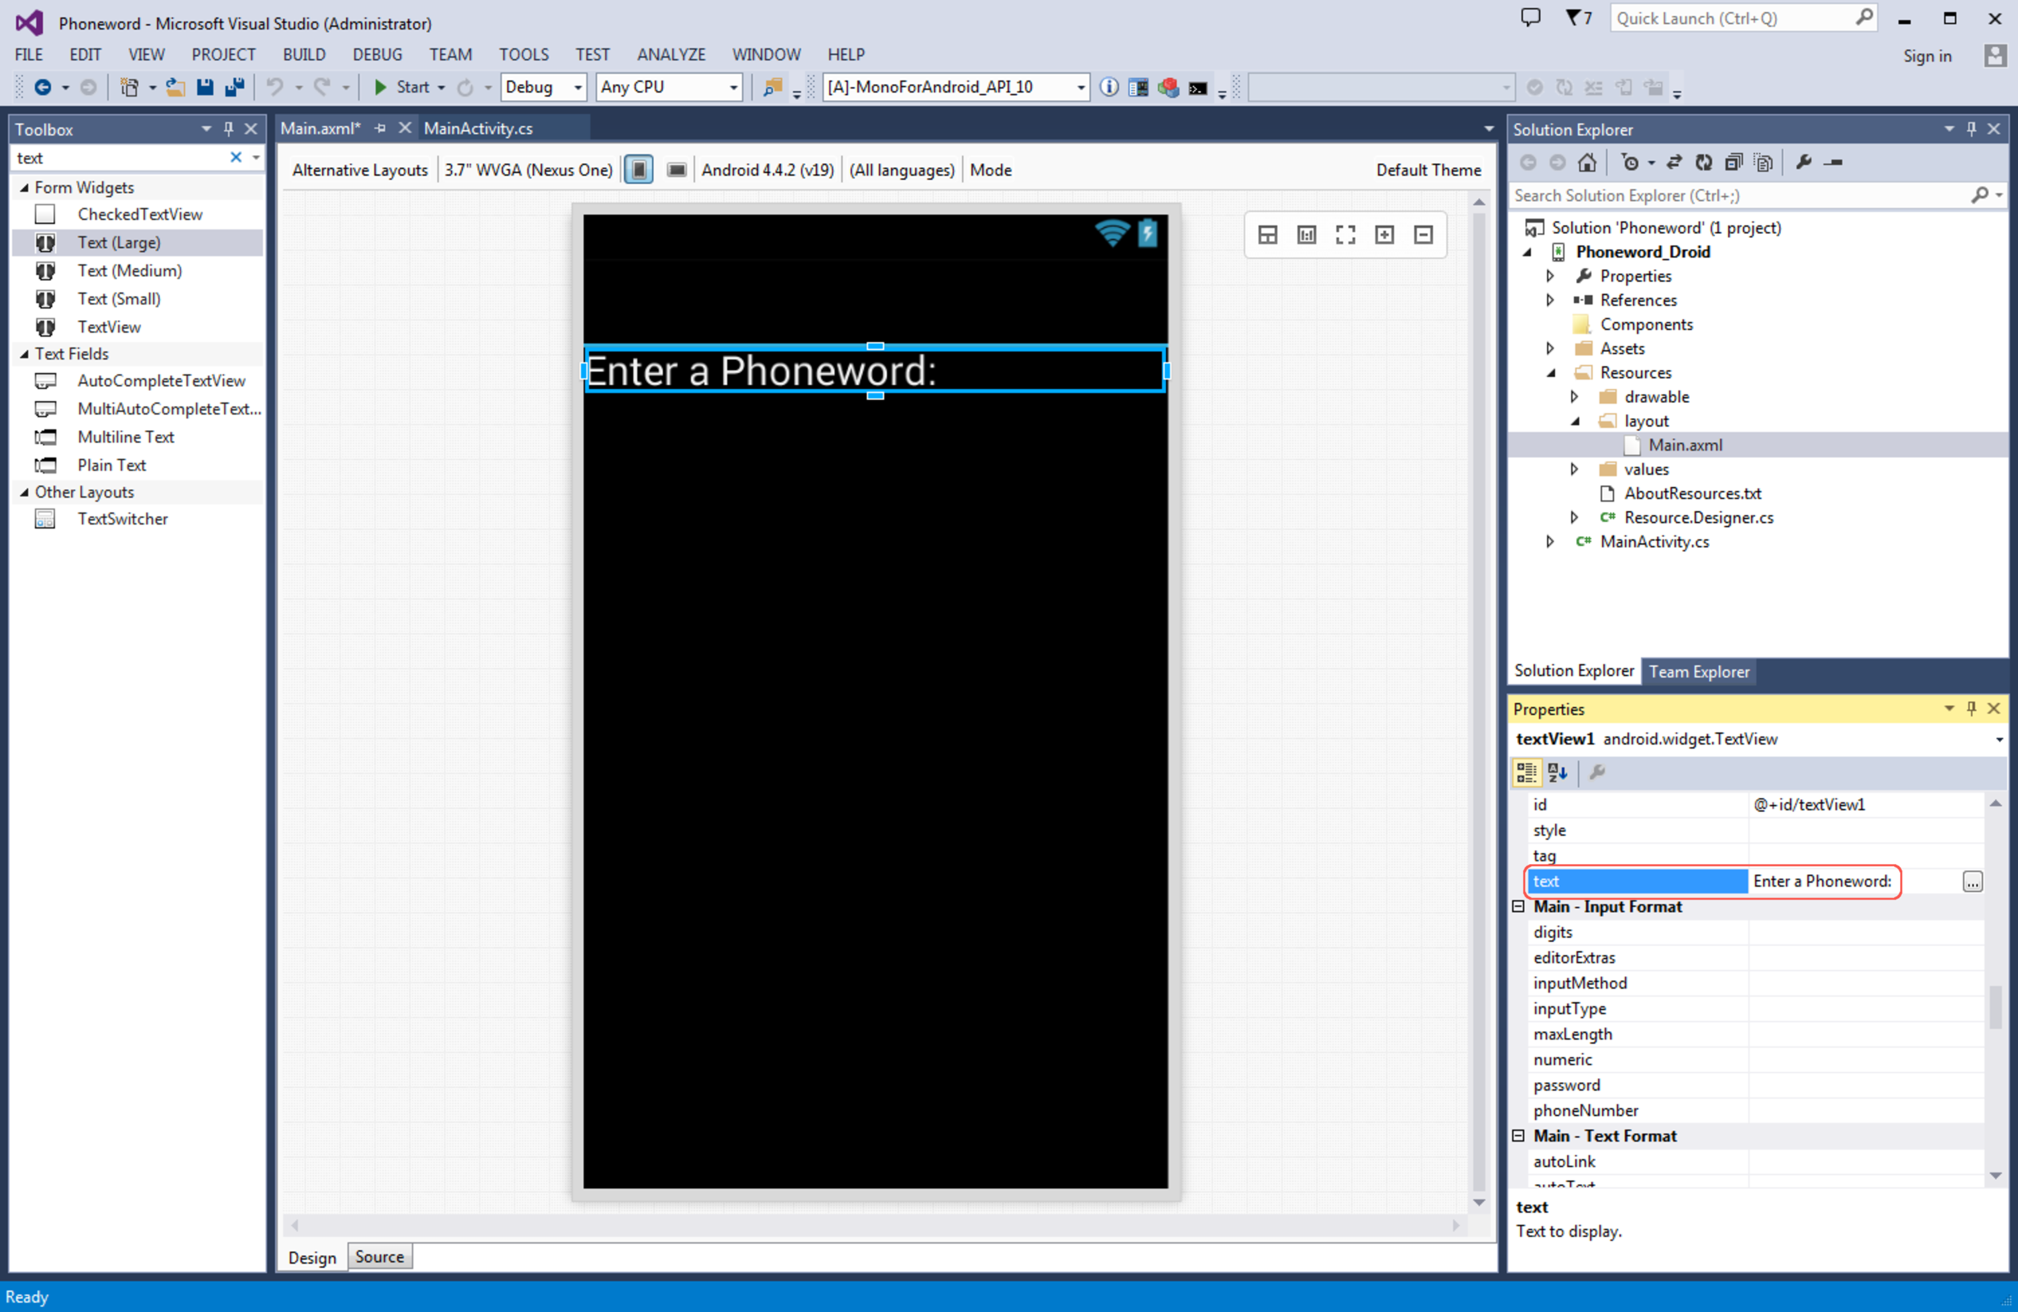The image size is (2018, 1312).
Task: Click the Quick Launch search field
Action: 1730,18
